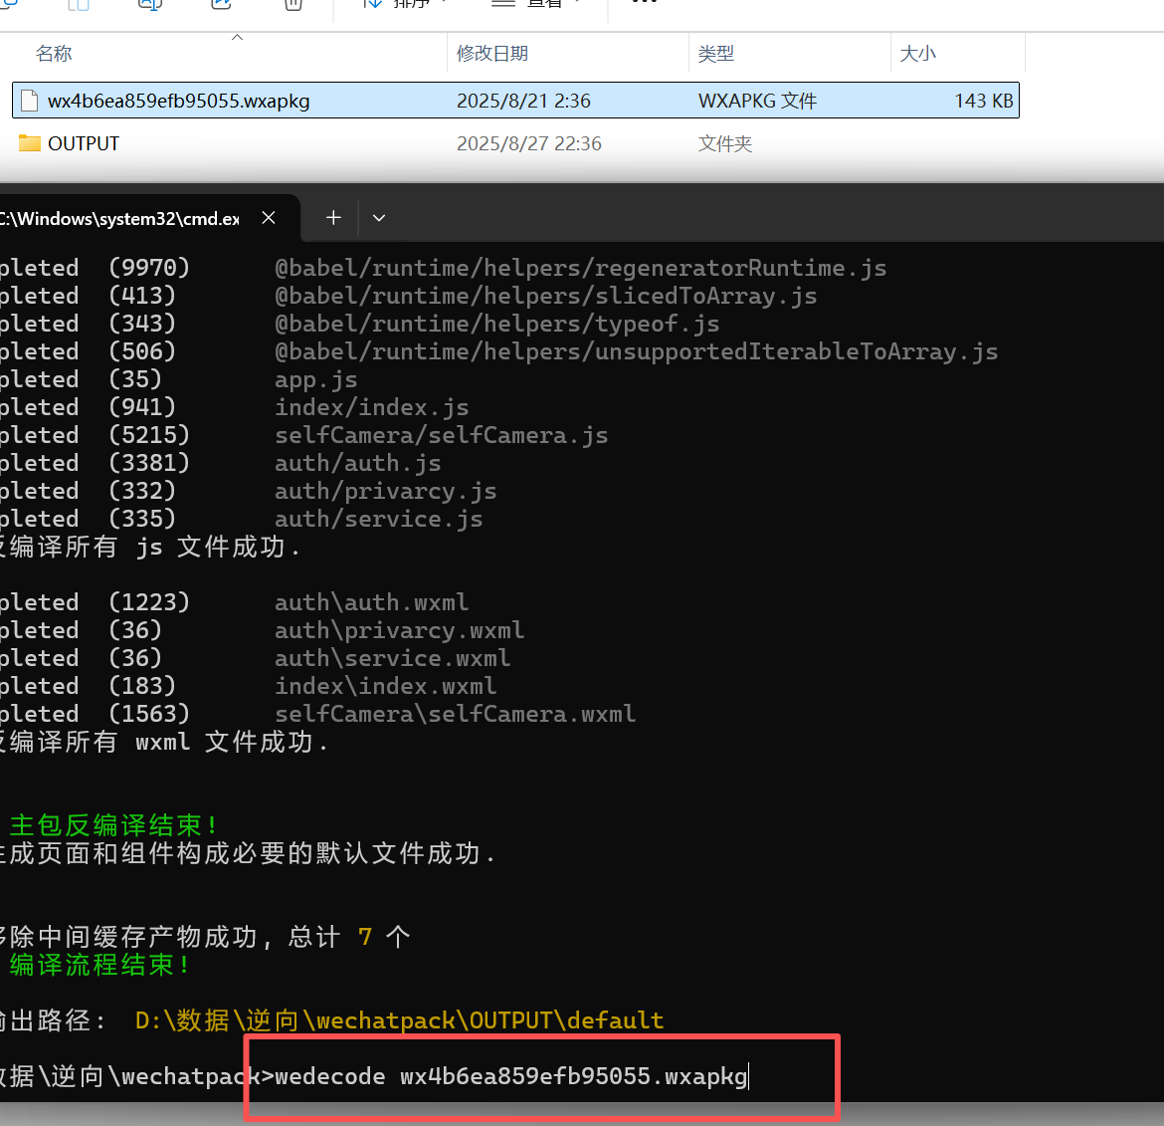Click the (1223) size value in terminal
This screenshot has height=1126, width=1164.
point(149,602)
